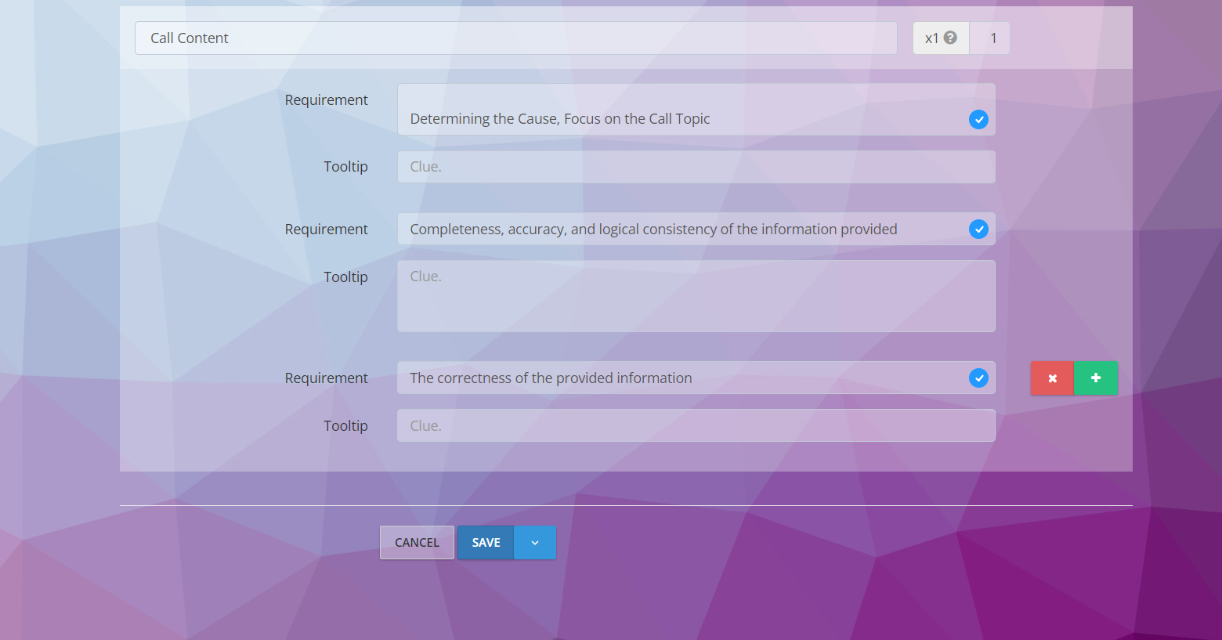Image resolution: width=1222 pixels, height=640 pixels.
Task: Click the large multi-line Tooltip clue box
Action: tap(696, 296)
